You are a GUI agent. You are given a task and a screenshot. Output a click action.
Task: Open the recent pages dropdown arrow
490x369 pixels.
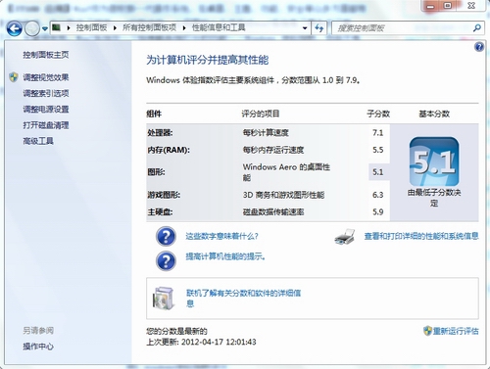(45, 28)
